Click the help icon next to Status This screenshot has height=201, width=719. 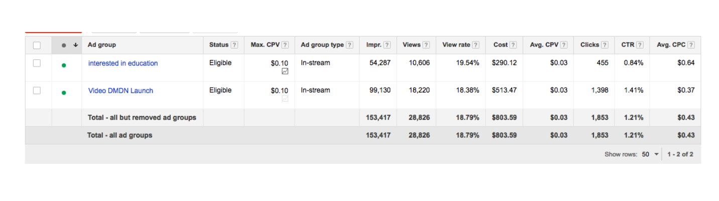pyautogui.click(x=234, y=45)
